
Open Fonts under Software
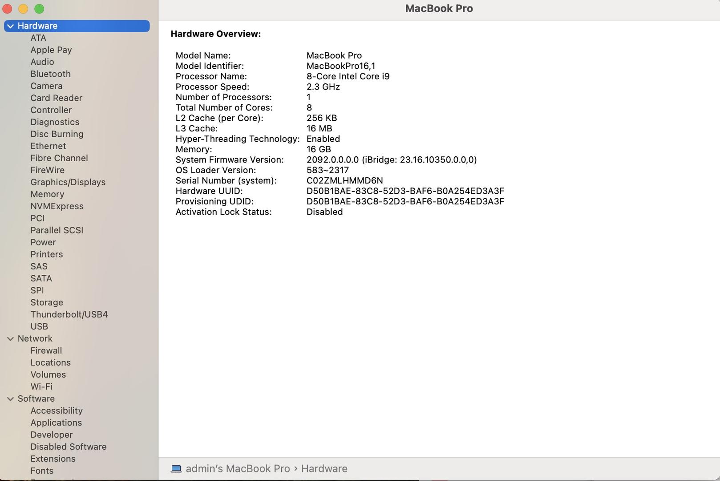pyautogui.click(x=42, y=471)
